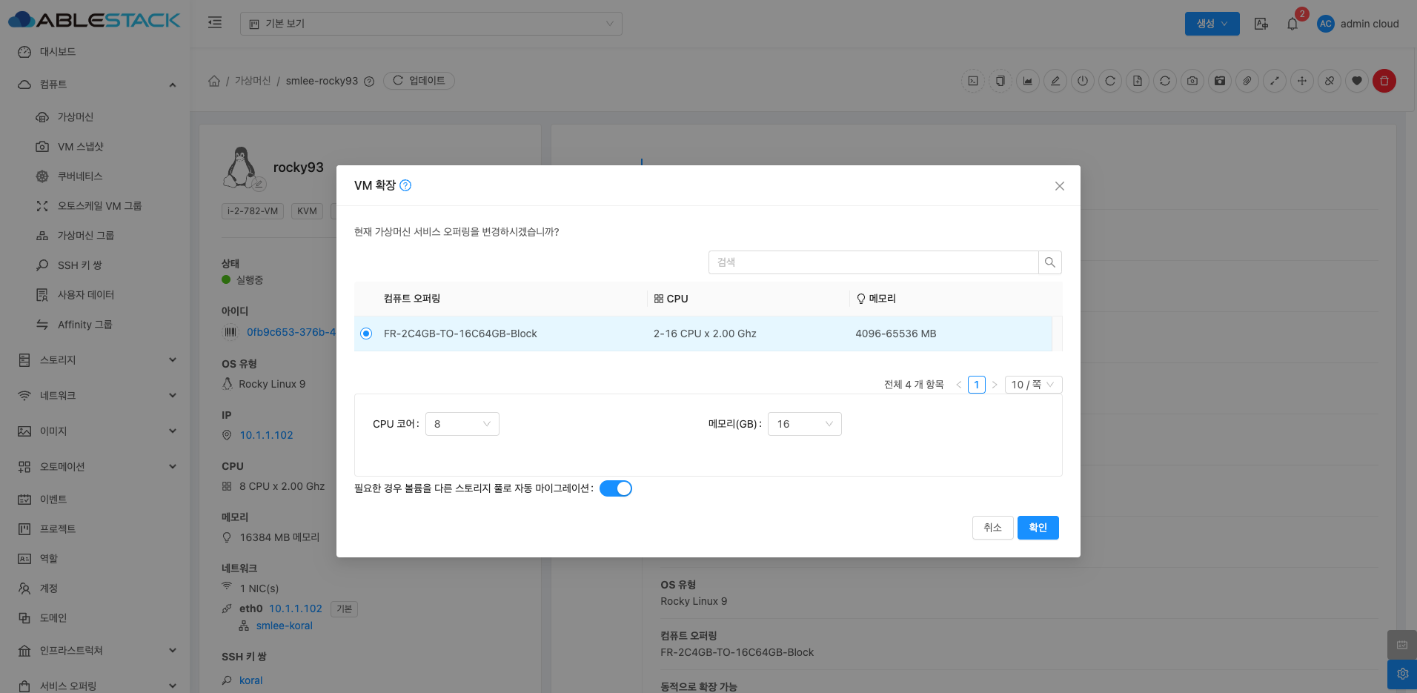Collapse the sidebar with the menu fold icon
This screenshot has height=693, width=1417.
(x=215, y=23)
